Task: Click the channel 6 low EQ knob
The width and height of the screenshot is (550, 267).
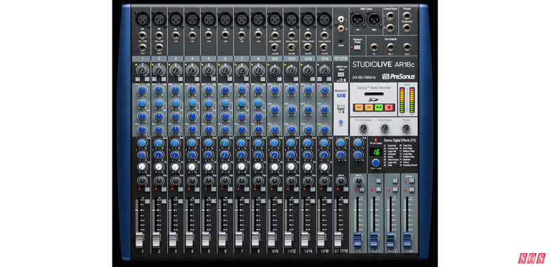Action: point(225,129)
